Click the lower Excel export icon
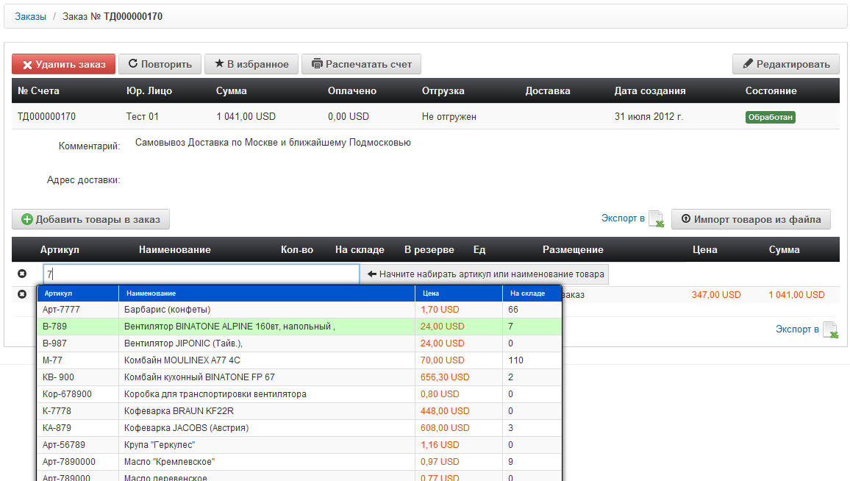850x481 pixels. click(x=830, y=330)
